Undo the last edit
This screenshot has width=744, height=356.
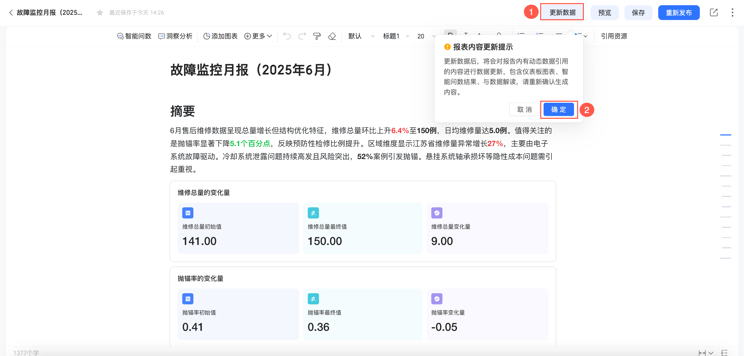click(287, 36)
